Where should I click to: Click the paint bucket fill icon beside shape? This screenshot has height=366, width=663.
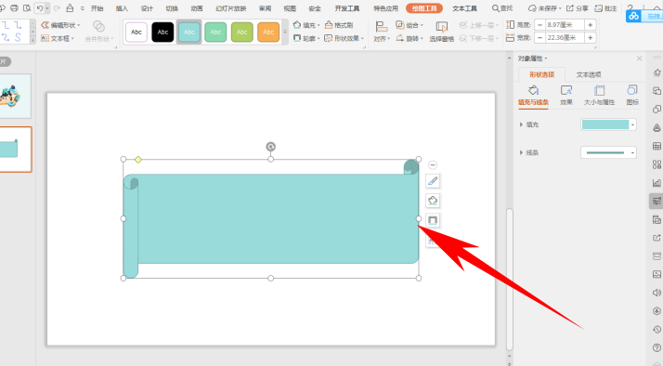(433, 201)
